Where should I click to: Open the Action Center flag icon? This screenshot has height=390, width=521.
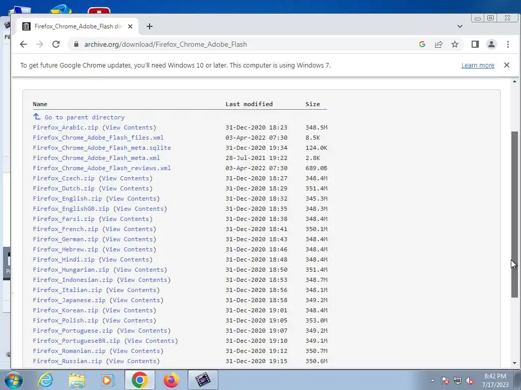coord(445,380)
